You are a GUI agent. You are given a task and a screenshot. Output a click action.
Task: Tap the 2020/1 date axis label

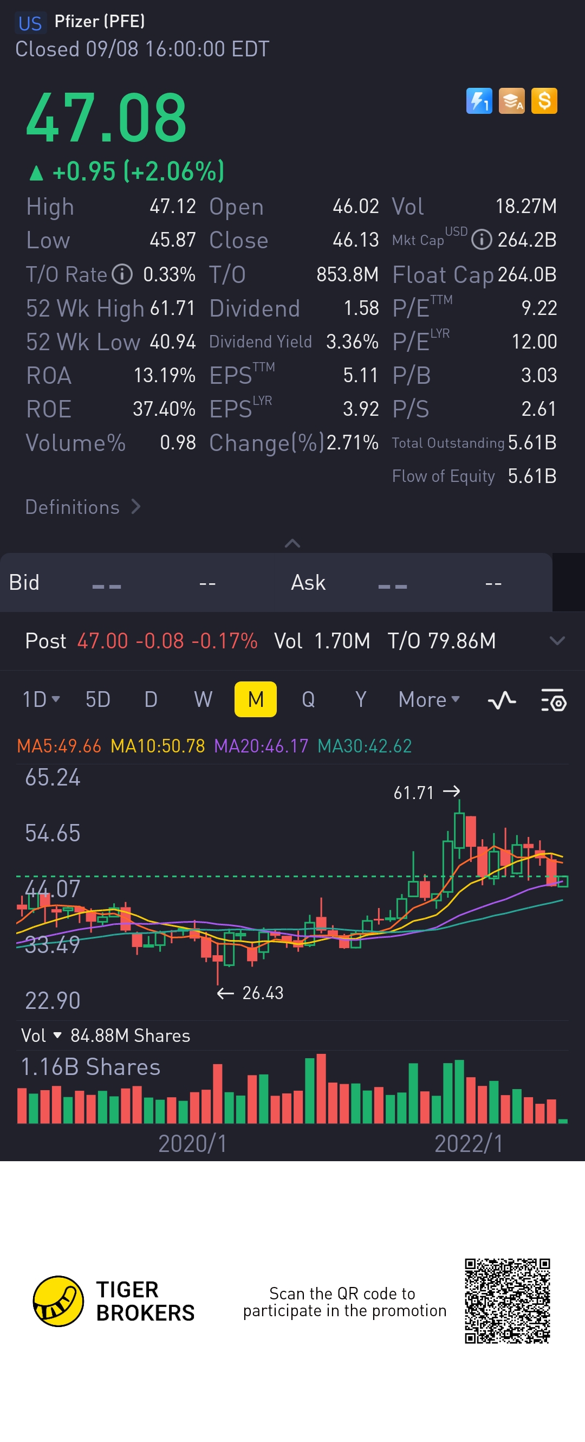click(192, 1144)
